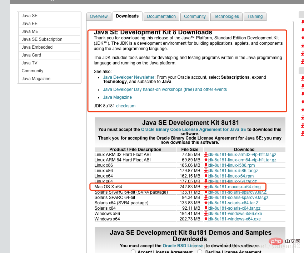
Task: Click the 72.95 MB file size
Action: point(191,155)
